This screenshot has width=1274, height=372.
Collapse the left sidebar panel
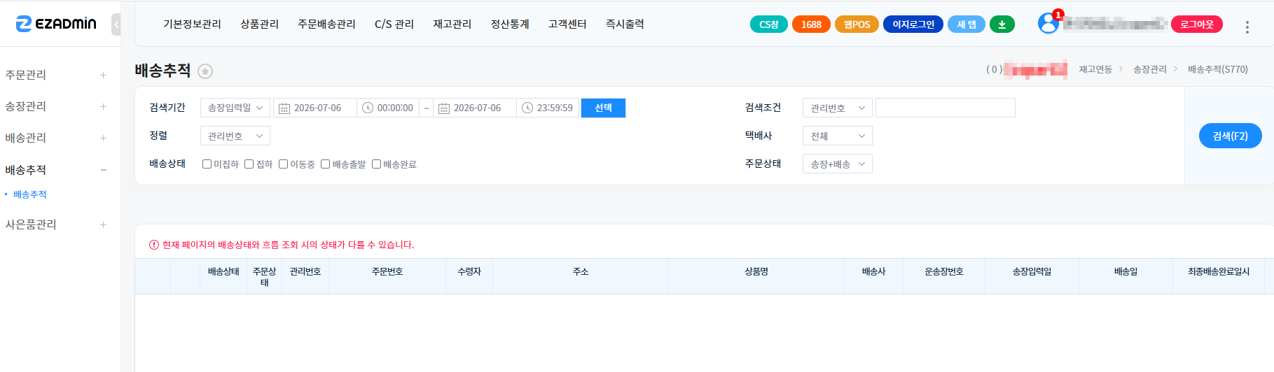coord(116,24)
